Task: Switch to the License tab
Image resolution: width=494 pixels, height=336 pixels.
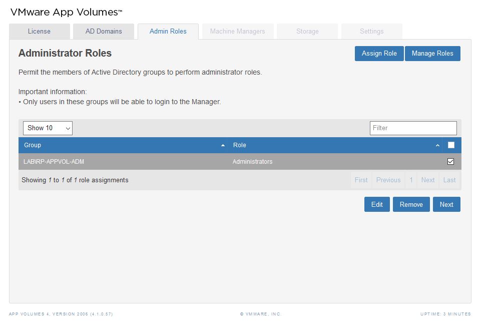Action: click(40, 32)
